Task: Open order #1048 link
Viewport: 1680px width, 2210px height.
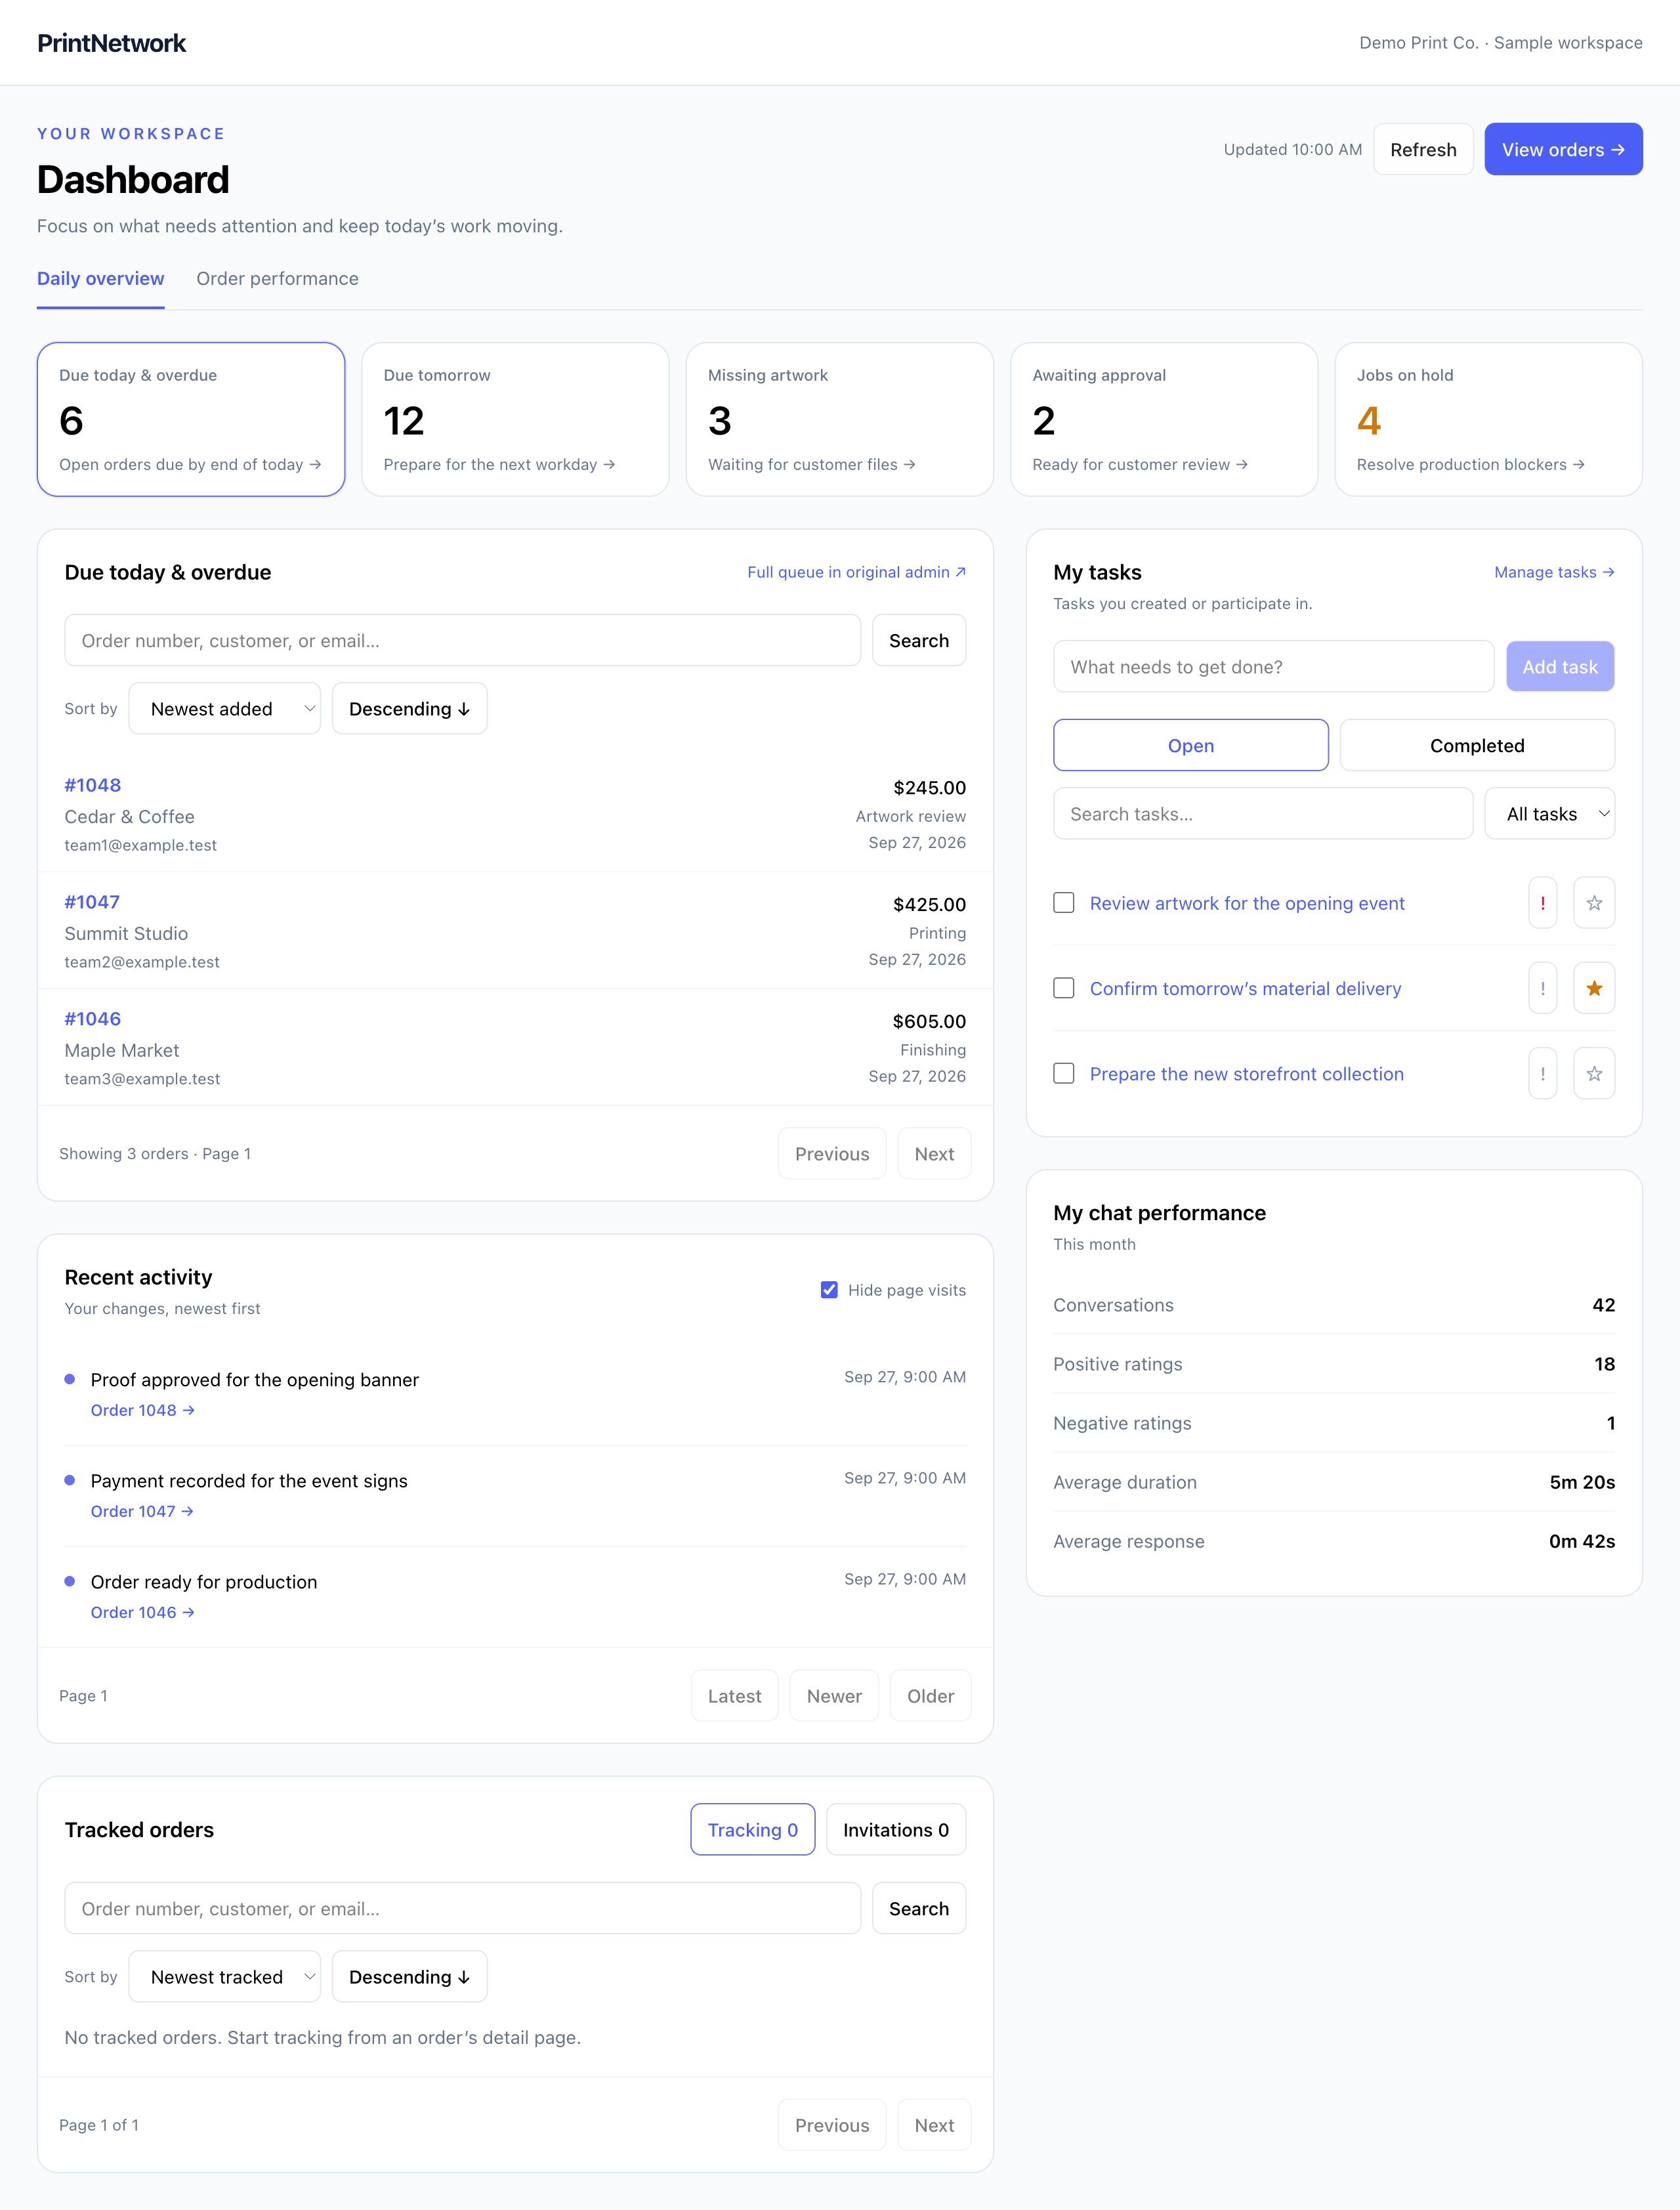Action: [92, 786]
